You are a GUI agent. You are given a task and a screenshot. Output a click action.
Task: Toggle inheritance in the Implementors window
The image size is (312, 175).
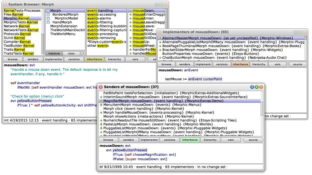240,64
